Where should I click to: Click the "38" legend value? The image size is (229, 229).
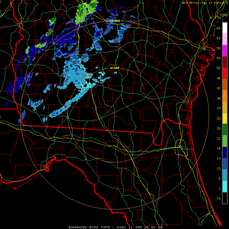(219, 98)
